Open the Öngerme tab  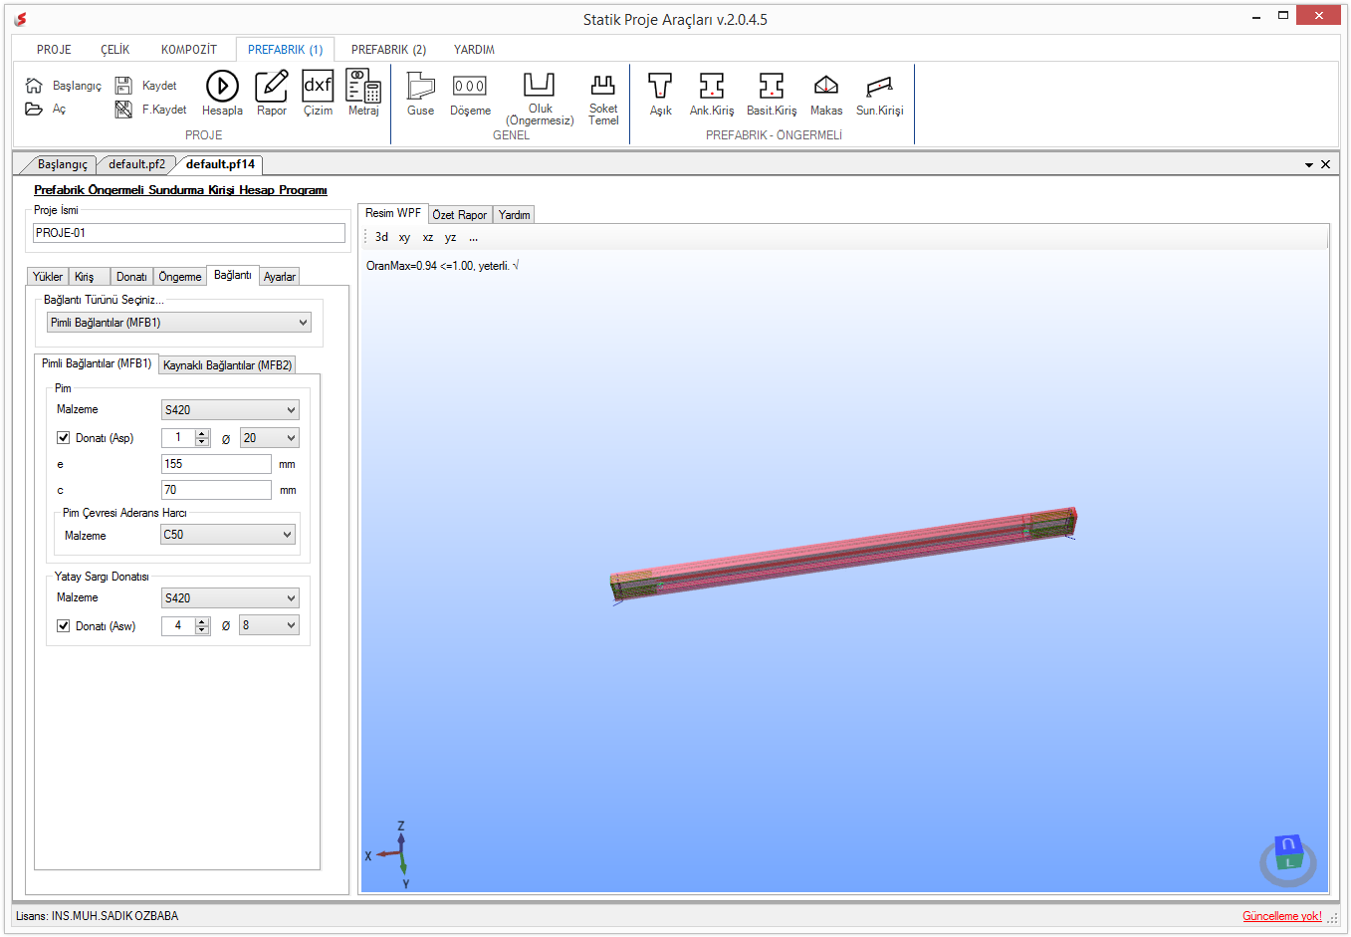coord(180,277)
